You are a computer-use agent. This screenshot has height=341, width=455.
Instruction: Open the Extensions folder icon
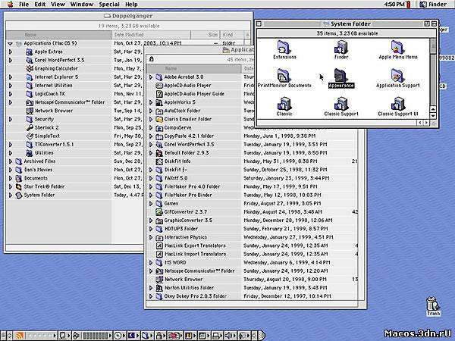(284, 47)
